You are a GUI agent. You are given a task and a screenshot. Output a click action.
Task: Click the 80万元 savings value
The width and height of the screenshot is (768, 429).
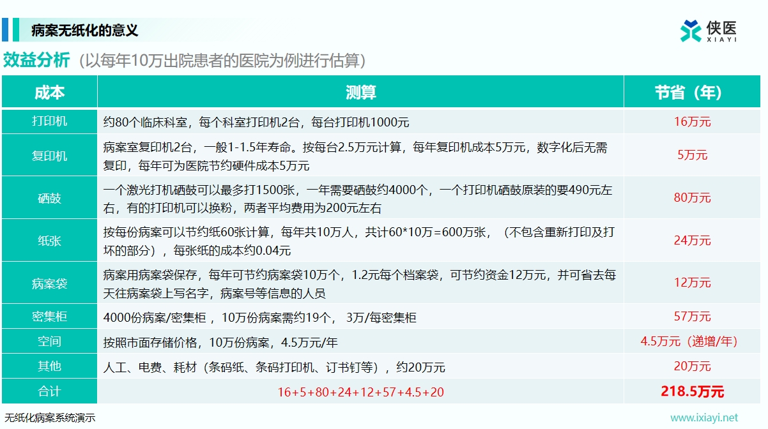692,198
